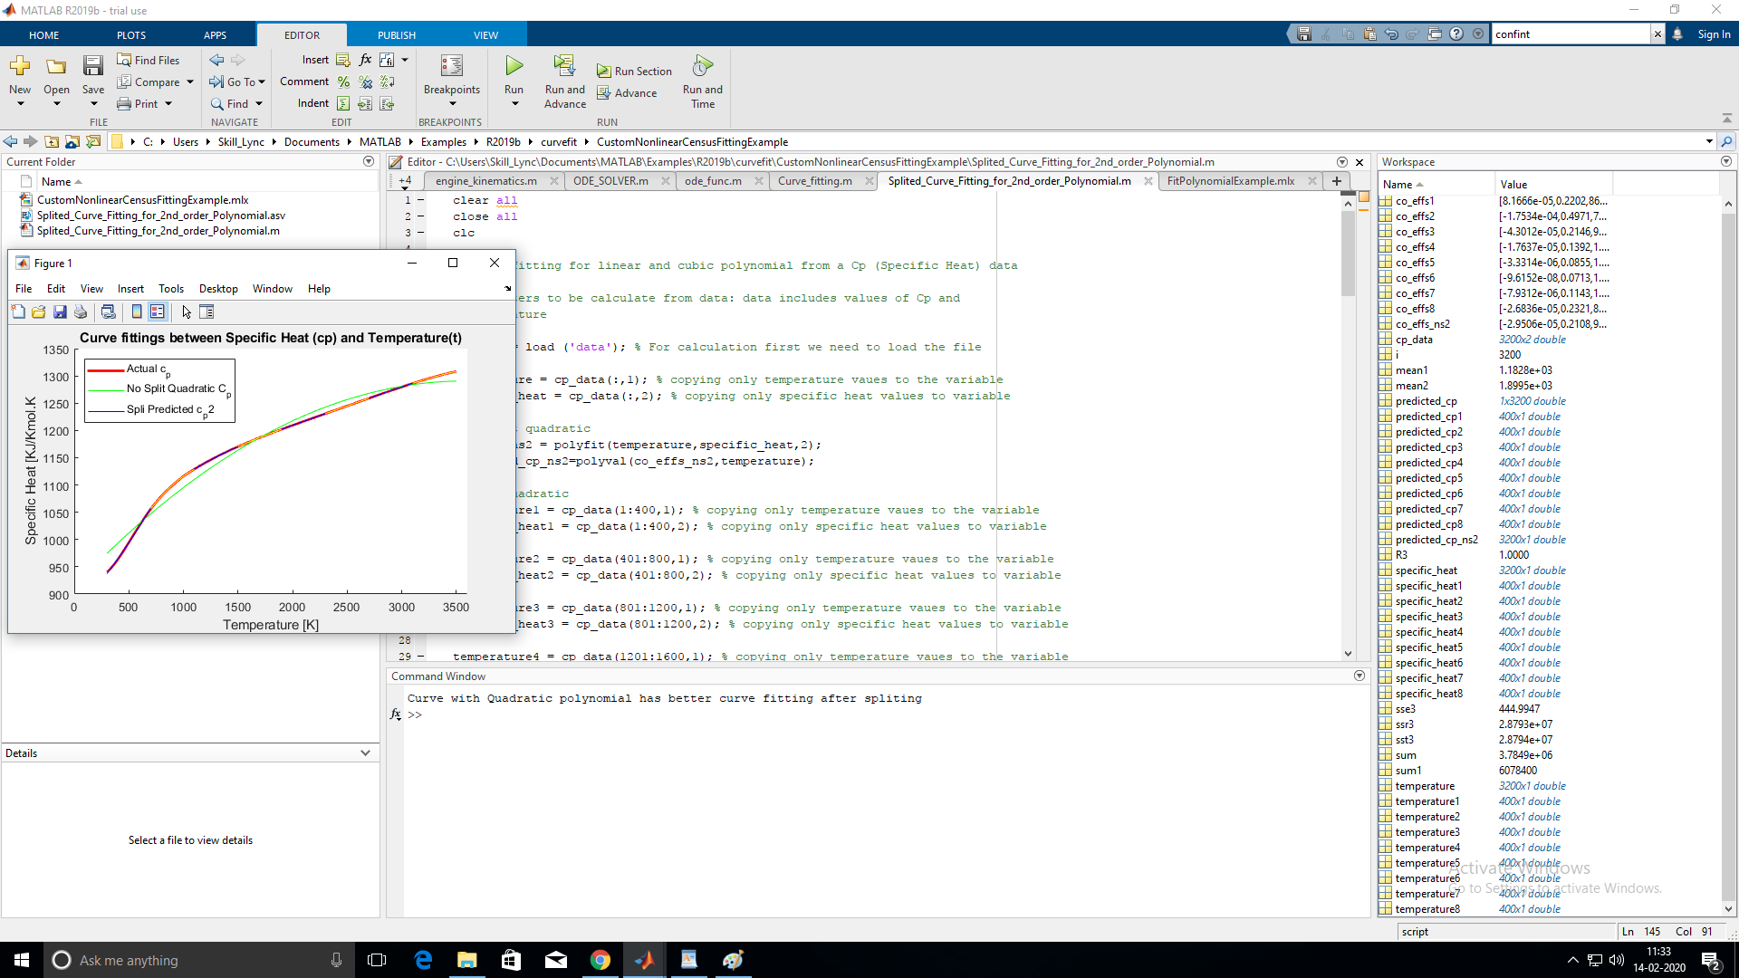The image size is (1739, 978).
Task: Open the Curve_fitting.m editor tab
Action: tap(814, 181)
